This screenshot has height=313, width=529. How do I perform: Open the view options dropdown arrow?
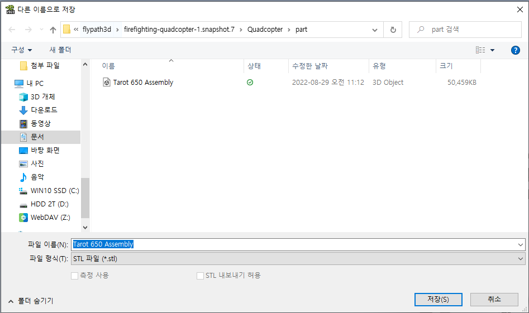(492, 50)
